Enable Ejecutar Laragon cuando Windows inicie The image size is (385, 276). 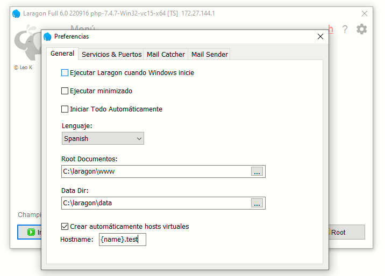pyautogui.click(x=65, y=72)
